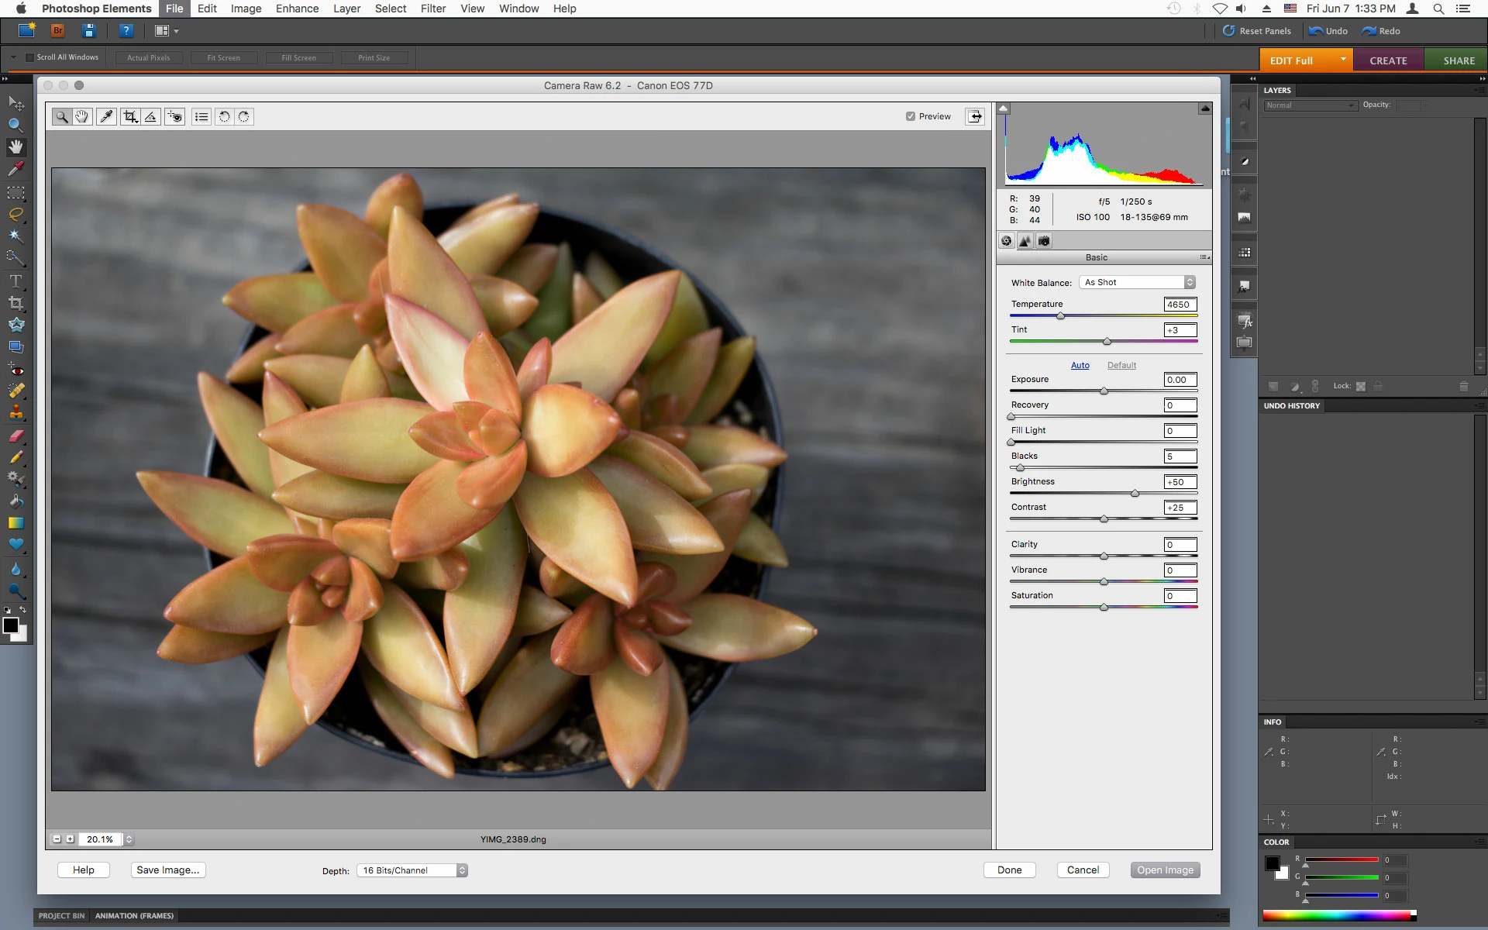Click the Temperature slider handle

coord(1060,316)
